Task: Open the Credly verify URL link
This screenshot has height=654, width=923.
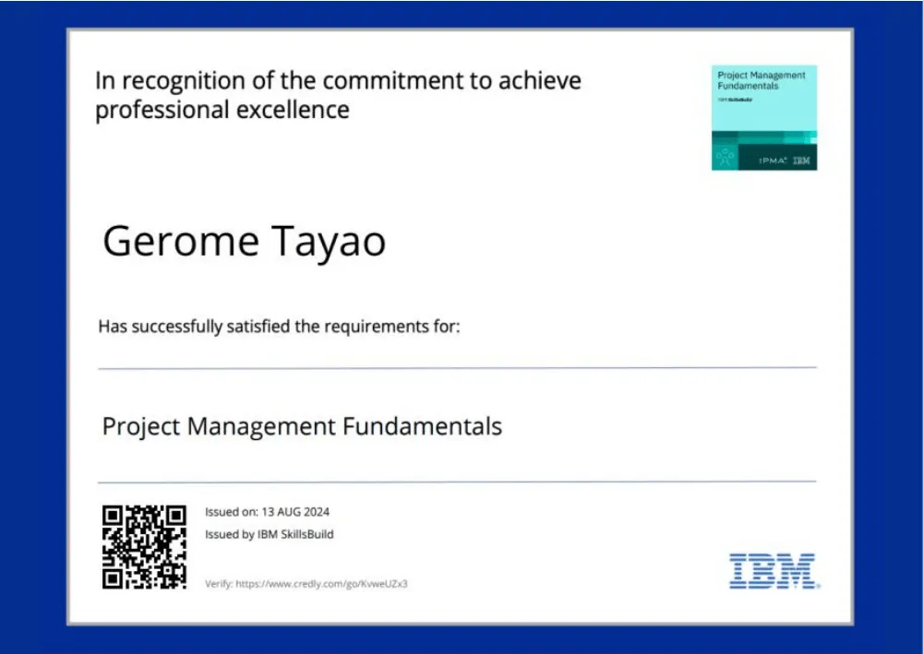Action: [x=306, y=584]
